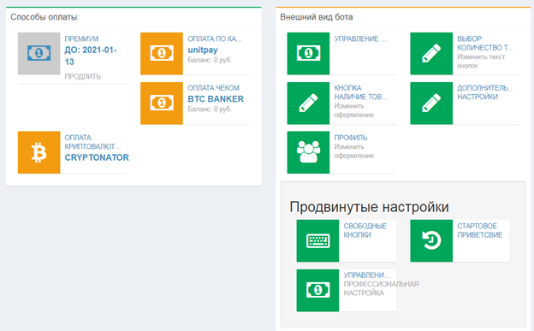The image size is (534, 331).
Task: Click the Способы оплаты panel heading
Action: click(x=44, y=17)
